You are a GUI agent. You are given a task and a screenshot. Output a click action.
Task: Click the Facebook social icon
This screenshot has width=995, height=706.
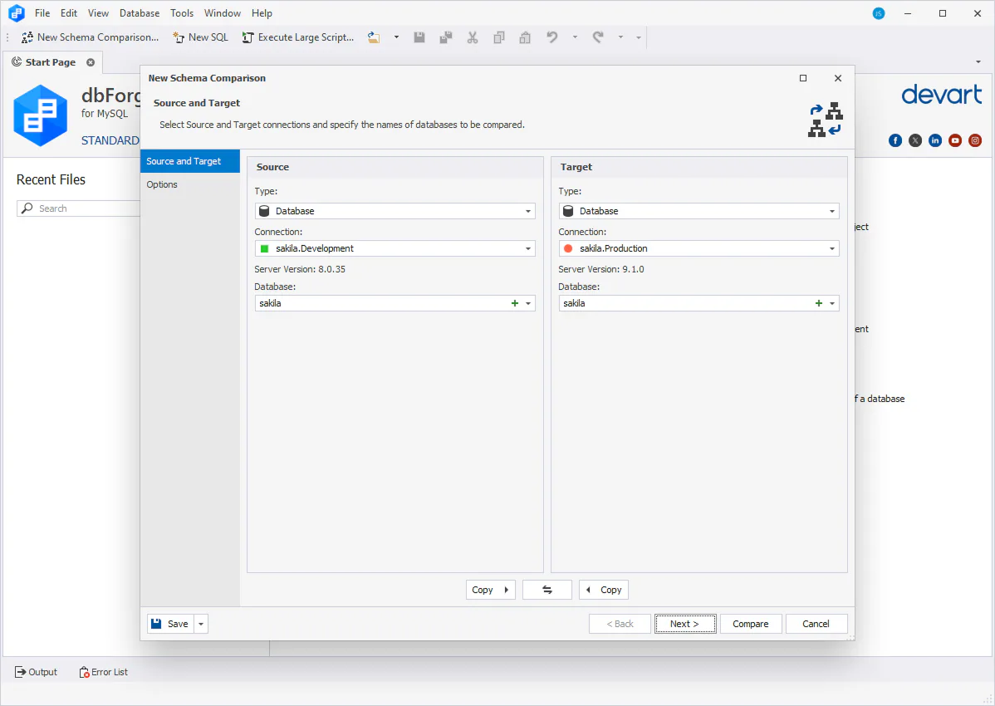coord(895,141)
